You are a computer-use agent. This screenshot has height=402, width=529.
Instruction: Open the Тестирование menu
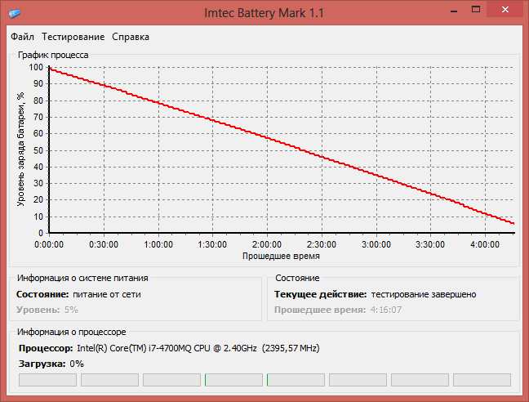[x=73, y=37]
